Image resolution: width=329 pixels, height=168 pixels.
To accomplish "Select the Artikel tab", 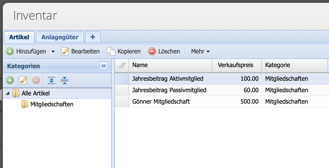I will coord(19,37).
